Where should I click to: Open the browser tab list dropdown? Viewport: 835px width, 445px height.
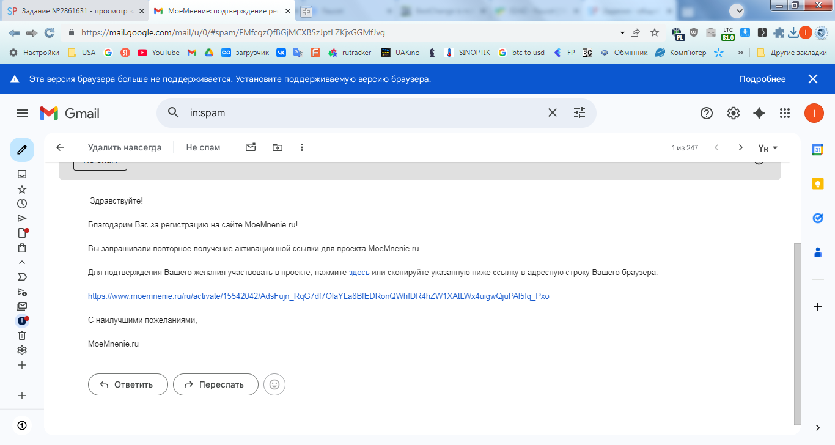click(x=738, y=11)
